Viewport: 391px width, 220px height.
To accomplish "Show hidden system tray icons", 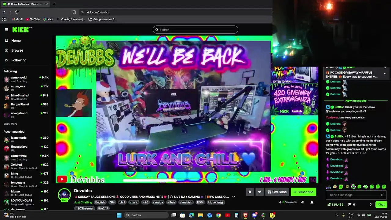I will [x=337, y=215].
